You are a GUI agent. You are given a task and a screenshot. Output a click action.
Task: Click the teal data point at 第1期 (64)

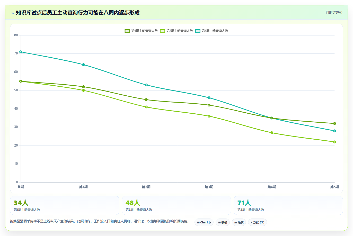point(84,65)
